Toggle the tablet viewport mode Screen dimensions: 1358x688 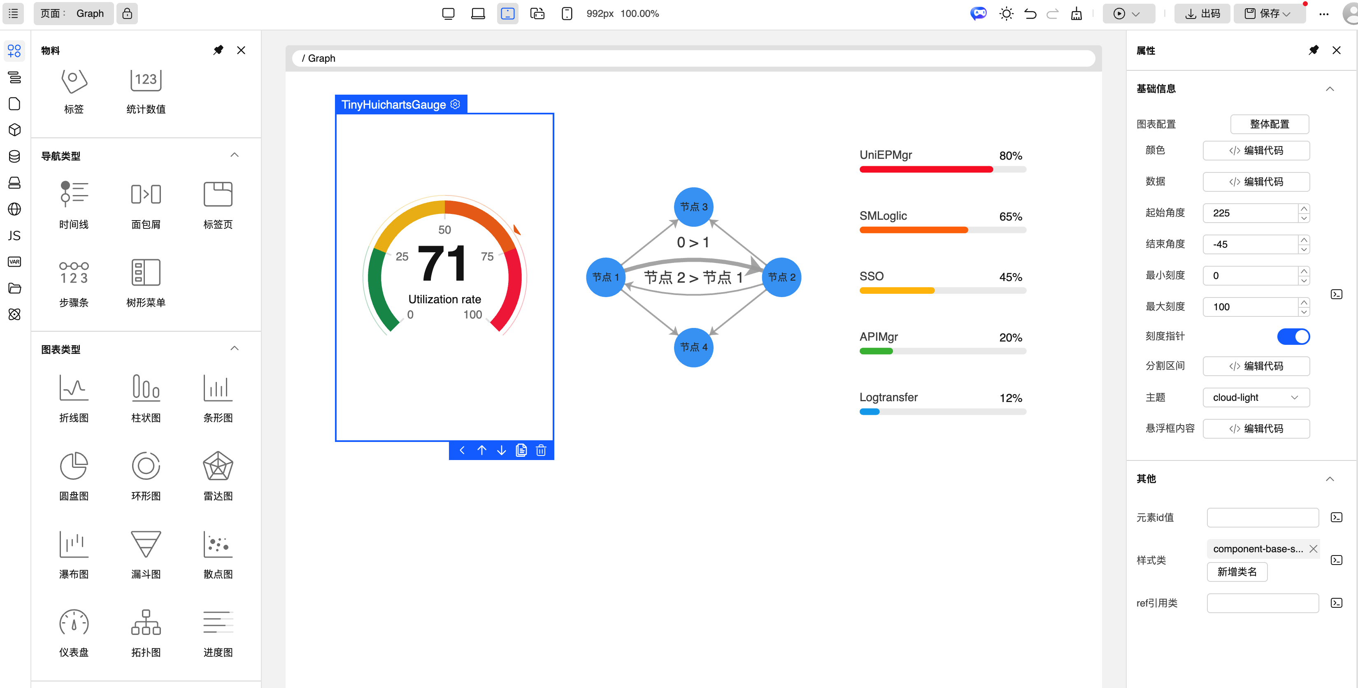pos(507,14)
